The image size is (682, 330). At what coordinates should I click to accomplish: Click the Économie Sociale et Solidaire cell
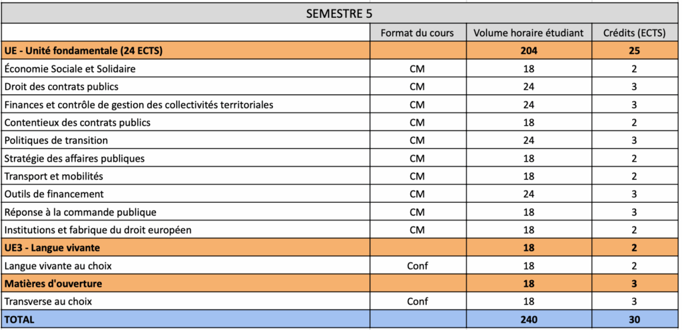(71, 69)
